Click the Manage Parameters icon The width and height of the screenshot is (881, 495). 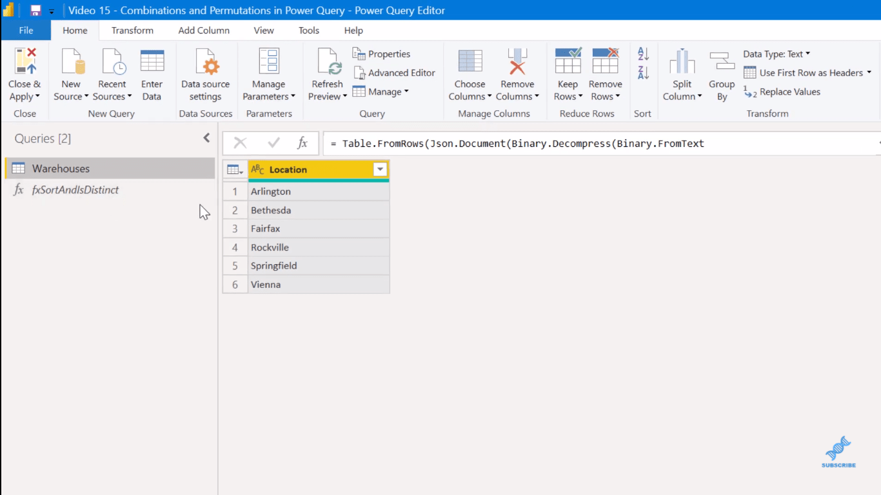coord(269,61)
